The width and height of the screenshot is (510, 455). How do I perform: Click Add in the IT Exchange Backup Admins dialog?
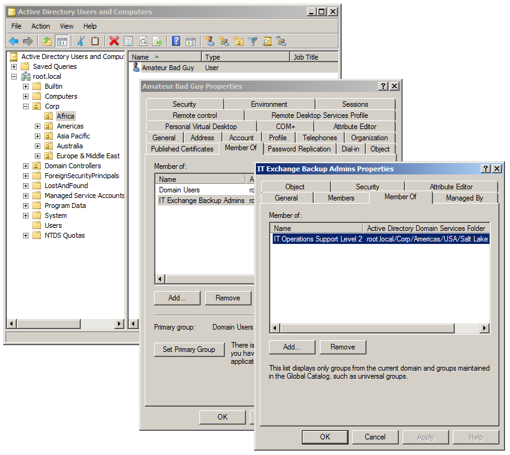tap(291, 347)
